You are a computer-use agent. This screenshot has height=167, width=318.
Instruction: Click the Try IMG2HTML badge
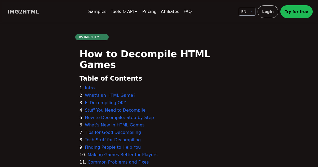[92, 37]
